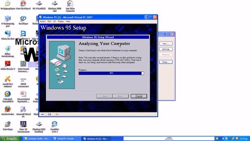Select the network places globe desktop icon
Viewport: 250px width, 141px height.
click(x=8, y=35)
